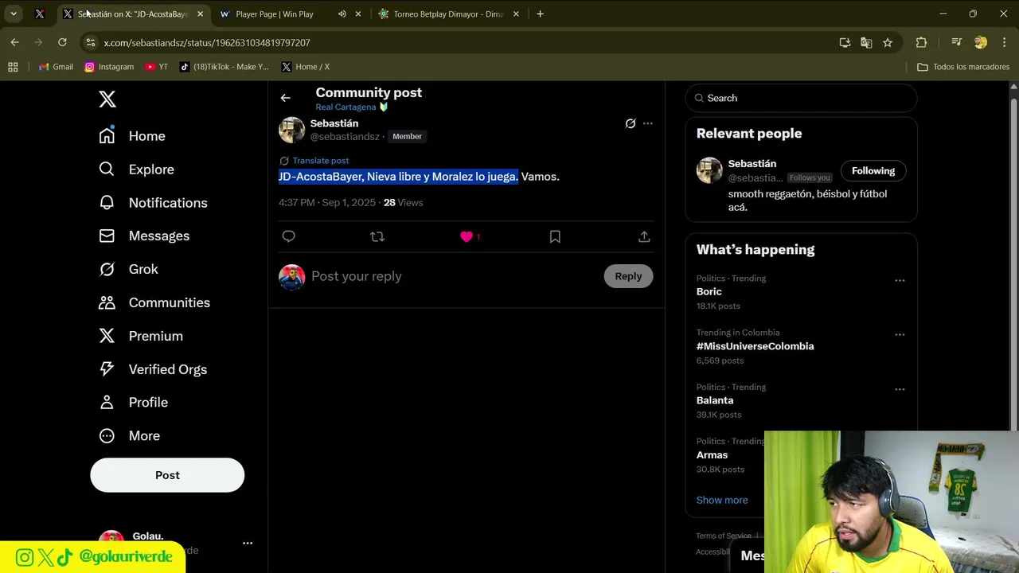Open the tab search dropdown arrow
Image resolution: width=1019 pixels, height=573 pixels.
coord(14,14)
